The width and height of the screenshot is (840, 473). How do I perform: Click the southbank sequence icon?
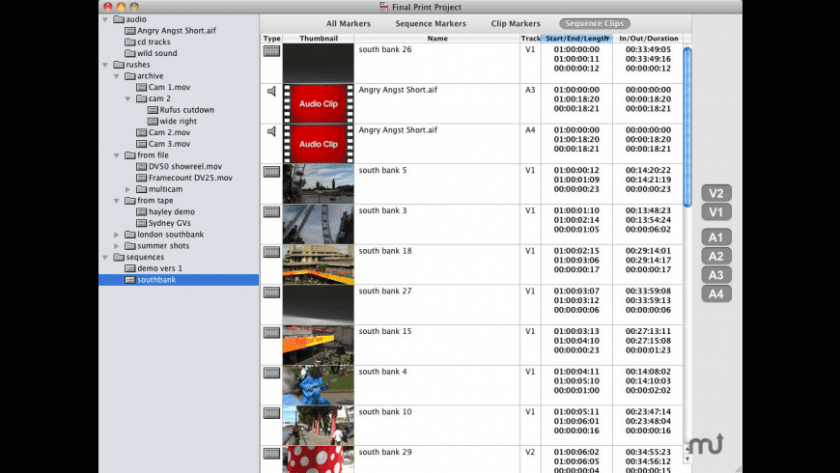pos(130,280)
